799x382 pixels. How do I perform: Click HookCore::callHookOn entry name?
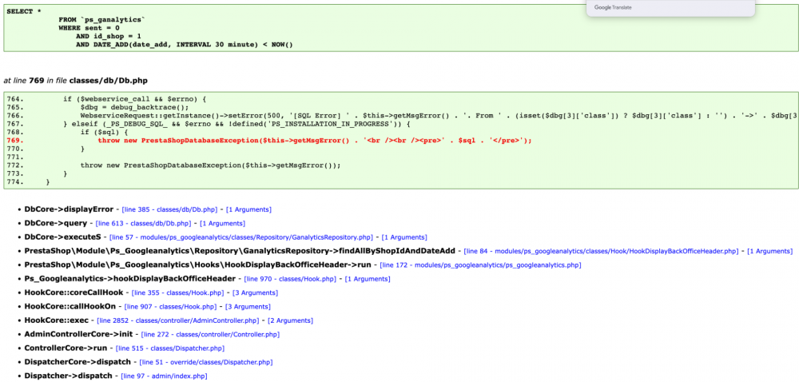(x=70, y=307)
